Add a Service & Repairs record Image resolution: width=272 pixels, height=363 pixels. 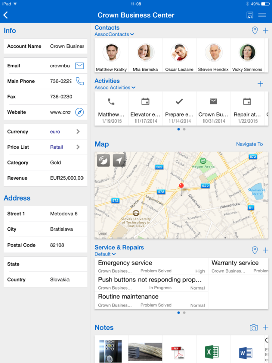[x=266, y=250]
